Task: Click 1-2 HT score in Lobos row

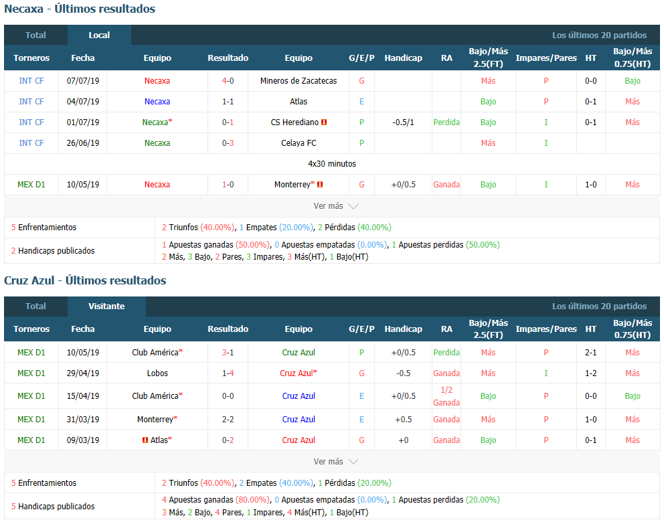Action: (591, 373)
